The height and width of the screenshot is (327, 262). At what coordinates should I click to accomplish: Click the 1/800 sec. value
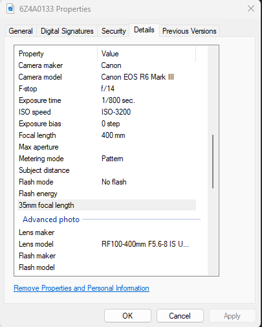coord(118,100)
